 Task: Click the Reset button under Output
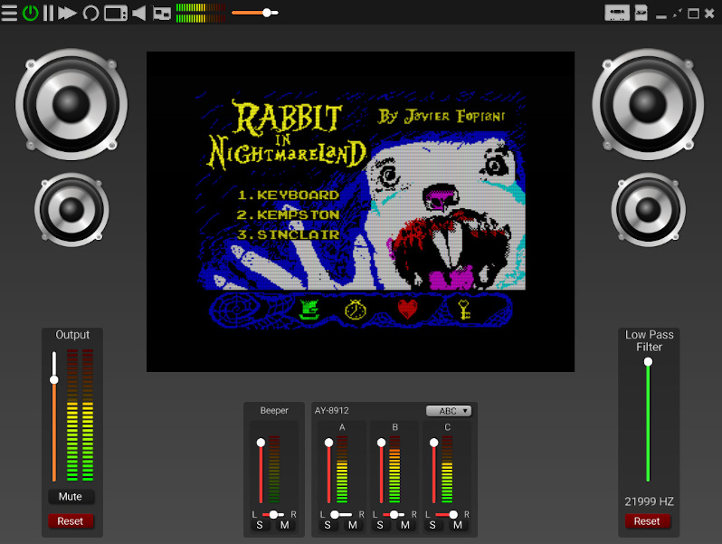(71, 521)
